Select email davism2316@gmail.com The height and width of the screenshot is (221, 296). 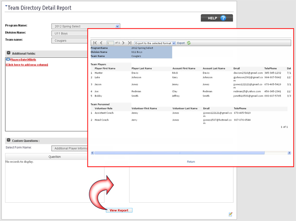click(x=248, y=73)
